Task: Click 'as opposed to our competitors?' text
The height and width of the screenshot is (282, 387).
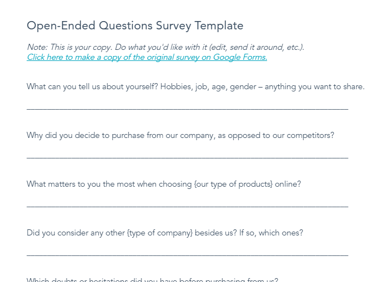Action: coord(276,135)
